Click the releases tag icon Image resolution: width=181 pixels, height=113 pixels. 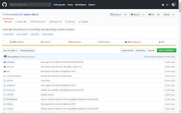pyautogui.click(x=98, y=42)
